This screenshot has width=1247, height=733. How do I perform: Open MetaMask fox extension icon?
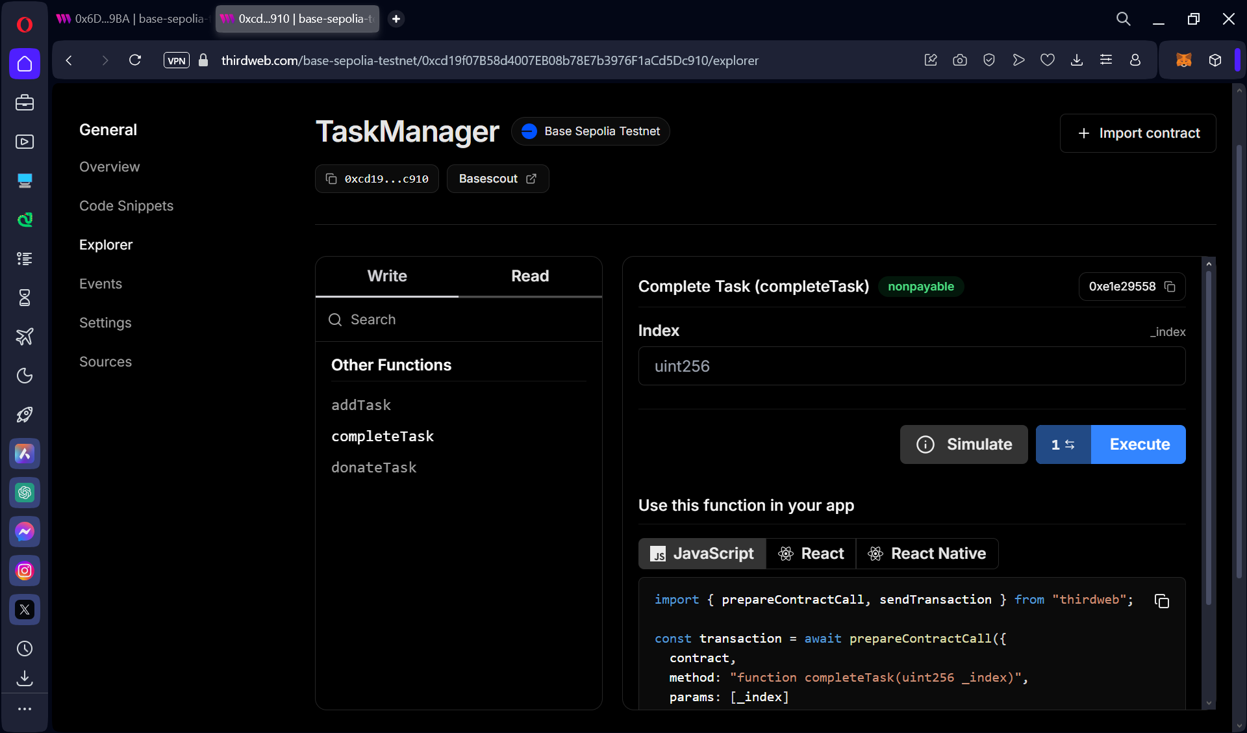coord(1183,60)
